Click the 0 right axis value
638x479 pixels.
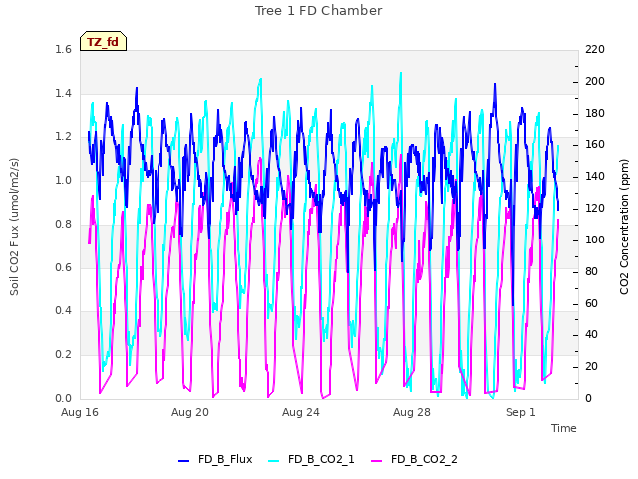(589, 398)
